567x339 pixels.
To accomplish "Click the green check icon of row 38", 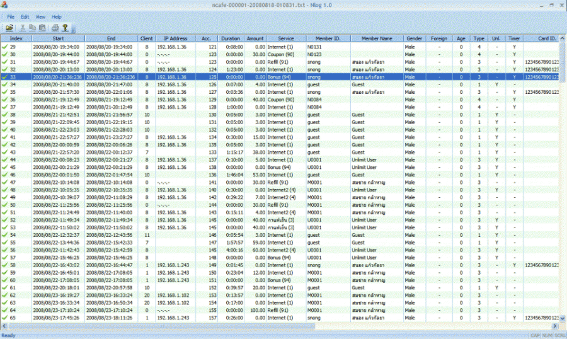I will (4, 114).
